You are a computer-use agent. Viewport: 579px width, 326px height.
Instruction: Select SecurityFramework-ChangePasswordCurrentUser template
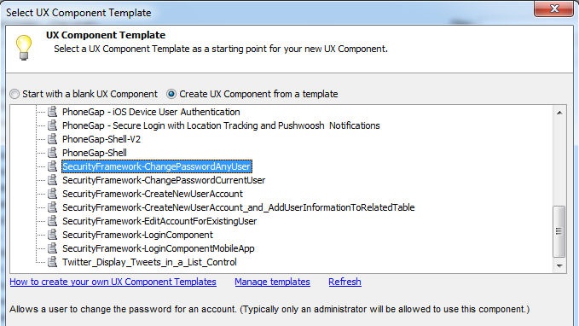(164, 180)
